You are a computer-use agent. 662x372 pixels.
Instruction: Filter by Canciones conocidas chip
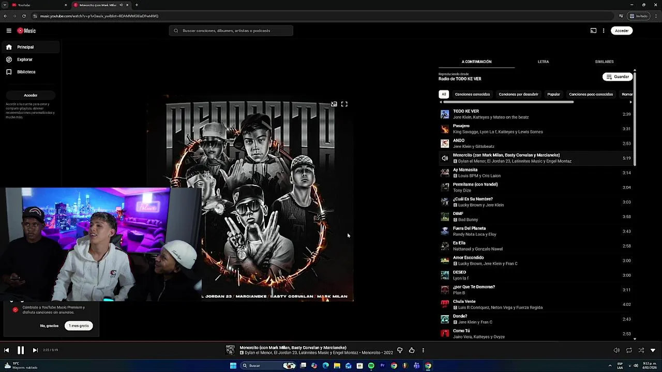(x=472, y=94)
